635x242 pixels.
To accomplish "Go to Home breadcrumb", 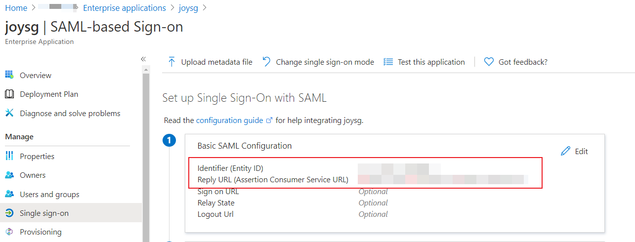I will tap(16, 8).
